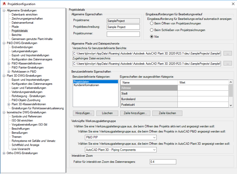The height and width of the screenshot is (174, 237).
Task: Browse for benutzerdefinierte Berichte directory
Action: click(x=228, y=53)
